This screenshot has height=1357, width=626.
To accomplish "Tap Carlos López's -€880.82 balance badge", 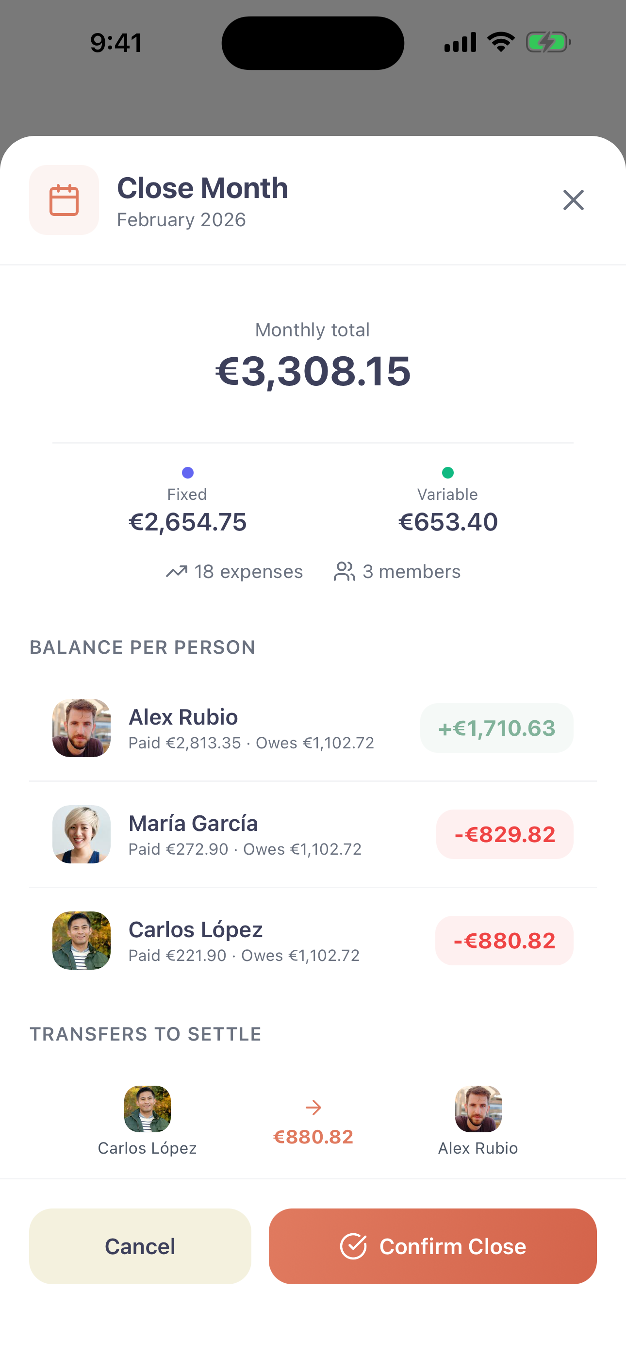I will click(x=504, y=940).
